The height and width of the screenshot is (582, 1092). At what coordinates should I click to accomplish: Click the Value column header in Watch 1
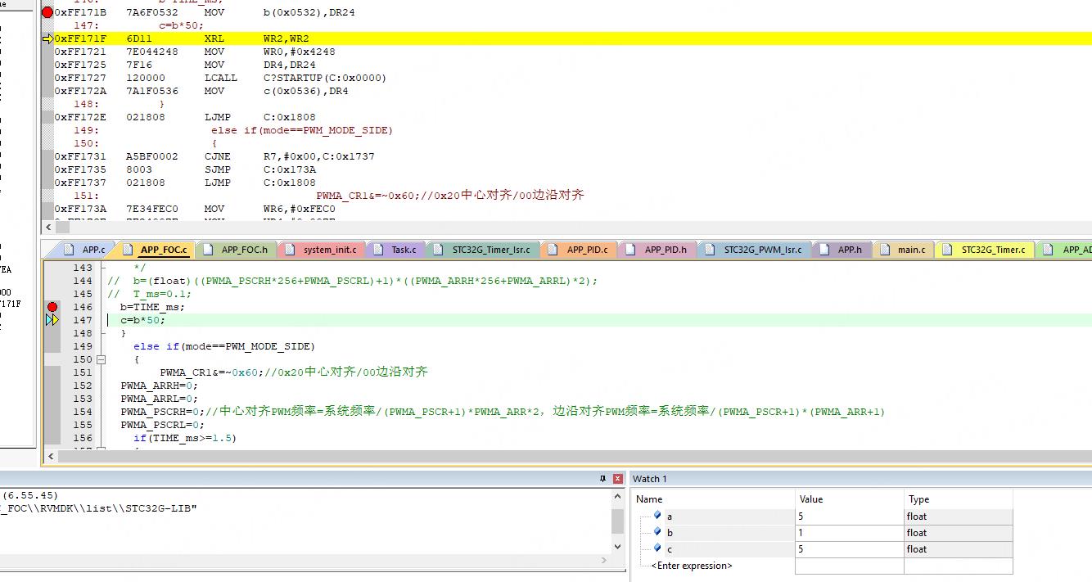(849, 499)
